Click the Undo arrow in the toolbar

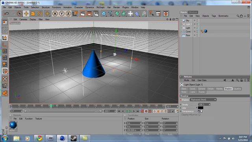point(6,14)
